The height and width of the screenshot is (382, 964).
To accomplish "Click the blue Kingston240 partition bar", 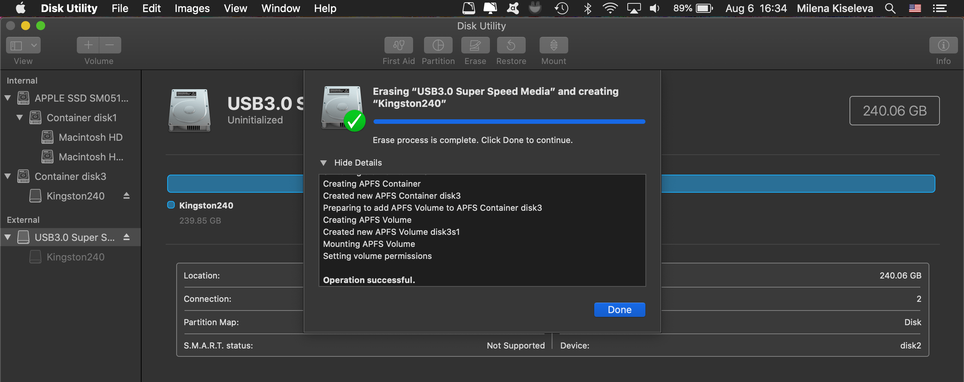I will pyautogui.click(x=551, y=184).
